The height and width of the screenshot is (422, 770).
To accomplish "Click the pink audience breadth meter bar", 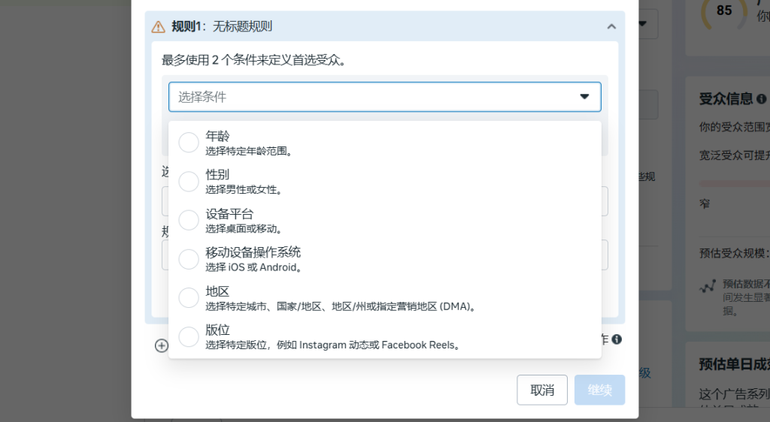I will [x=734, y=183].
